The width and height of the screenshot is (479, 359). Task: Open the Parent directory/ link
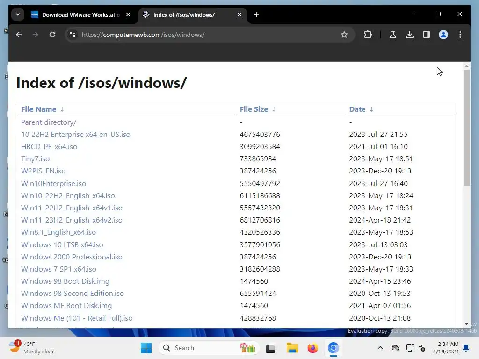coord(49,122)
